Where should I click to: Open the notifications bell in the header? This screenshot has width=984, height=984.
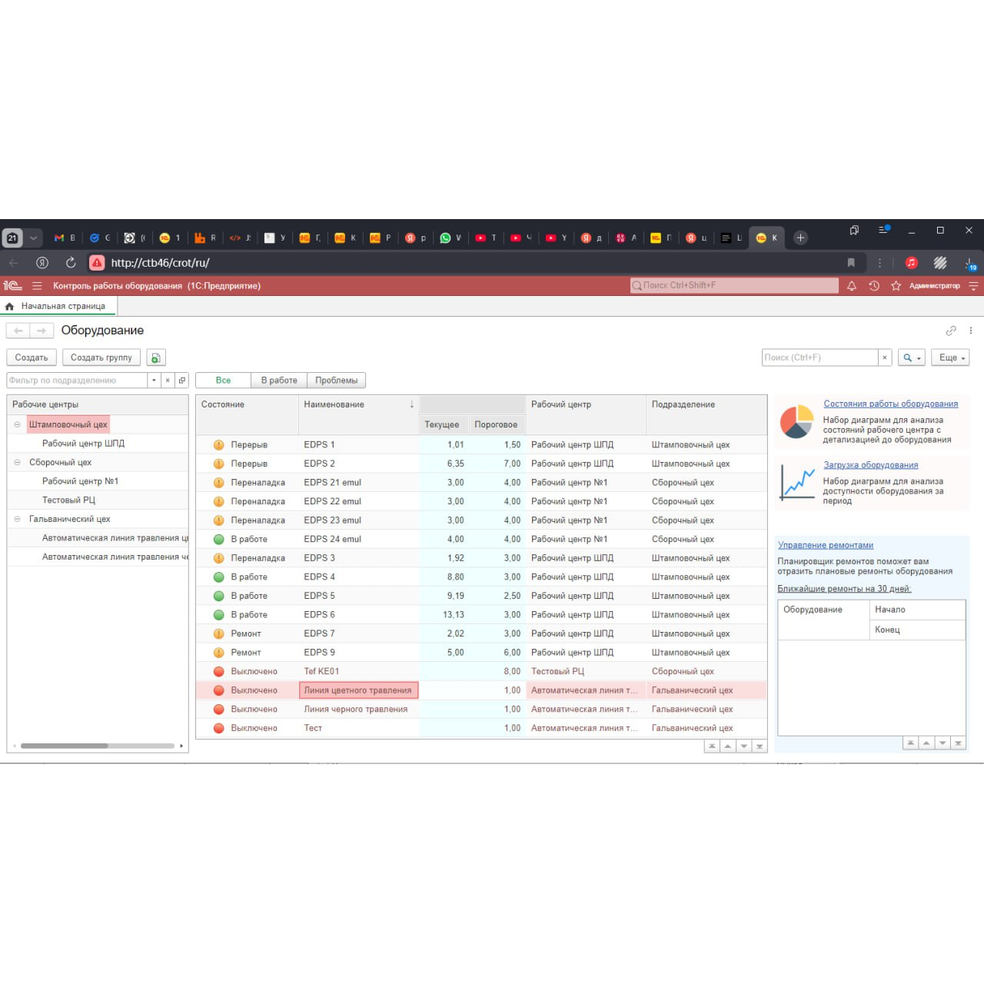(x=852, y=286)
